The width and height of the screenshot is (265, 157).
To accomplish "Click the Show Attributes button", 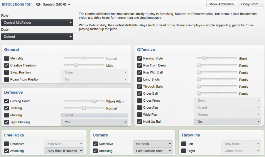I will point(221,4).
